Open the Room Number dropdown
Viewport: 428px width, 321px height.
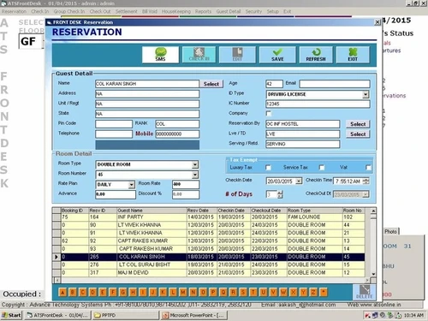195,175
